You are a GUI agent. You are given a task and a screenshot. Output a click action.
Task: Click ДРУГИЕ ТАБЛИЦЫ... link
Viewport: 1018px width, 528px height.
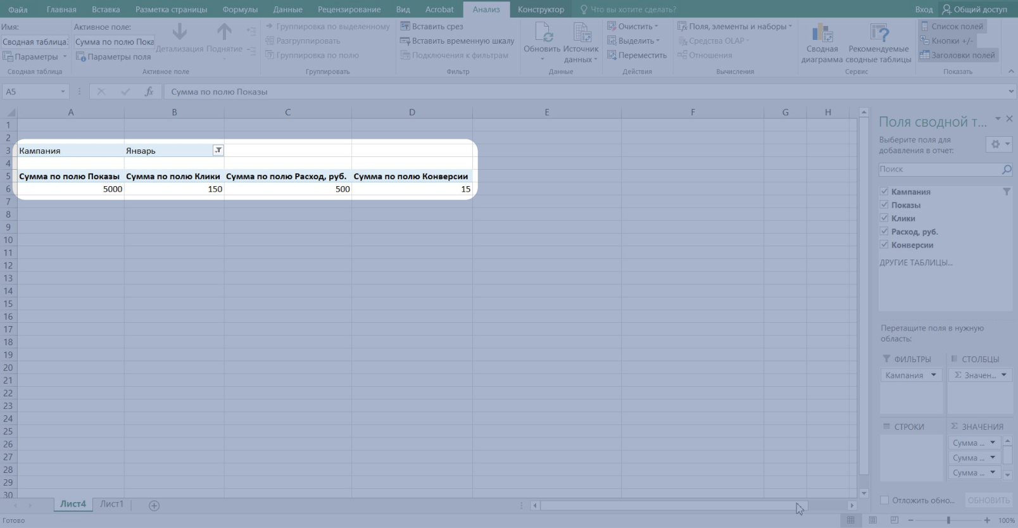(x=915, y=263)
